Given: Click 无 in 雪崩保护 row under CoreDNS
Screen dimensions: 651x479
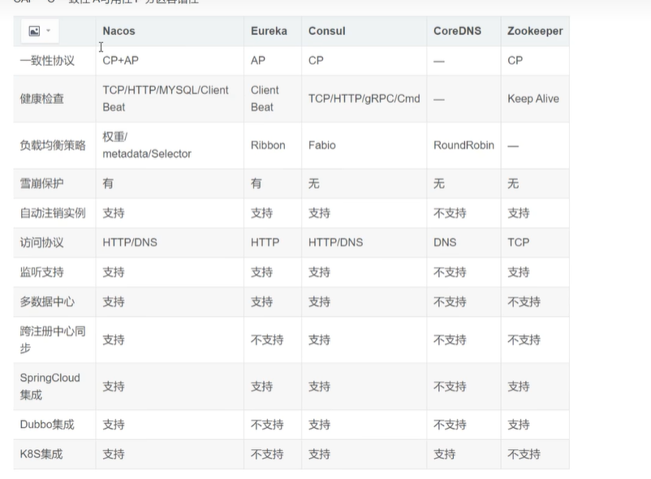Looking at the screenshot, I should [x=439, y=183].
